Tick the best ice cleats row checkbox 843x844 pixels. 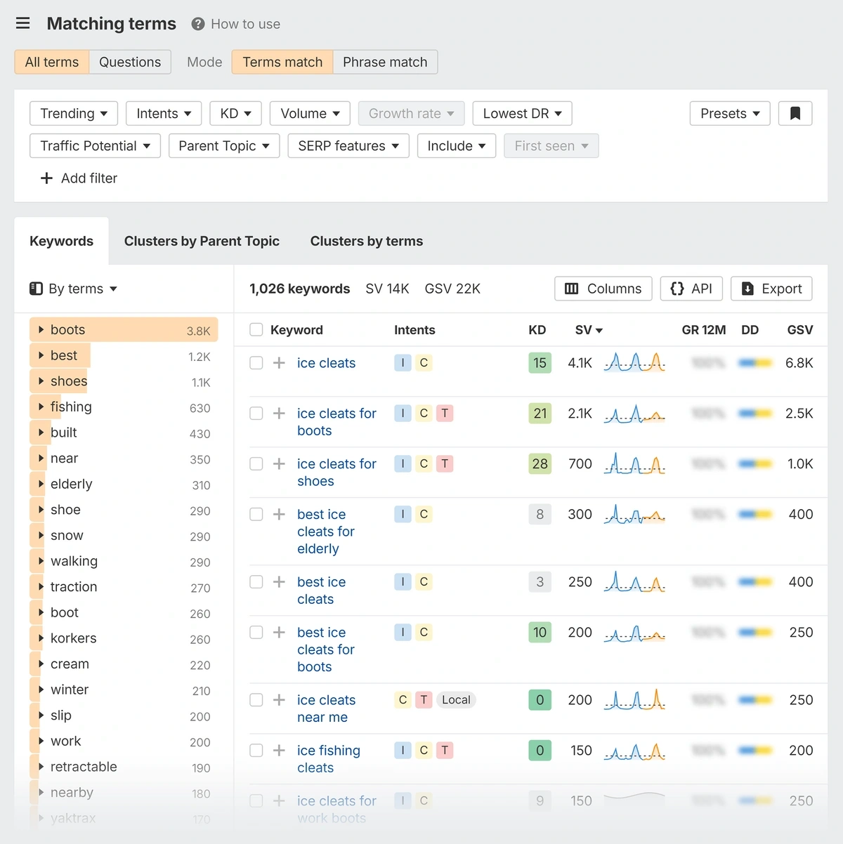(x=256, y=582)
